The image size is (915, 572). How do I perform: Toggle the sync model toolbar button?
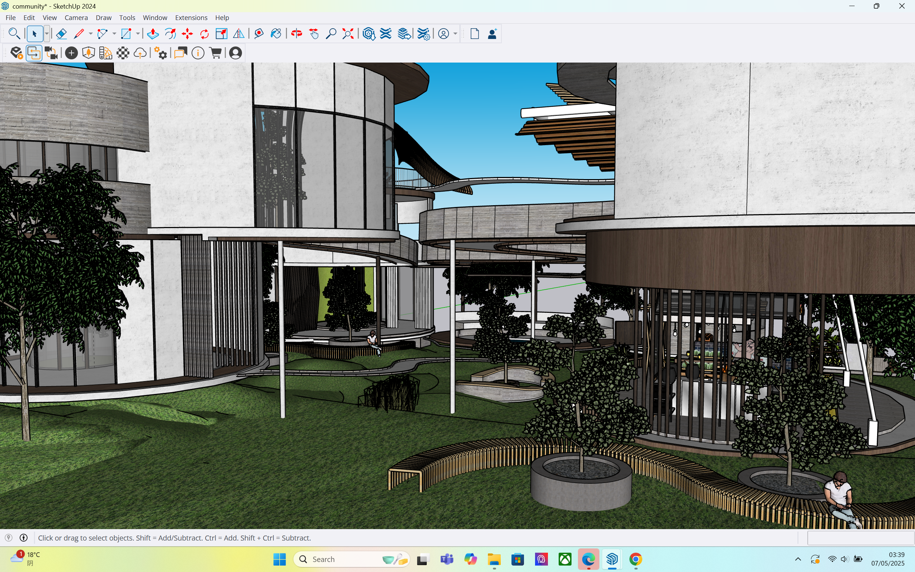(34, 53)
